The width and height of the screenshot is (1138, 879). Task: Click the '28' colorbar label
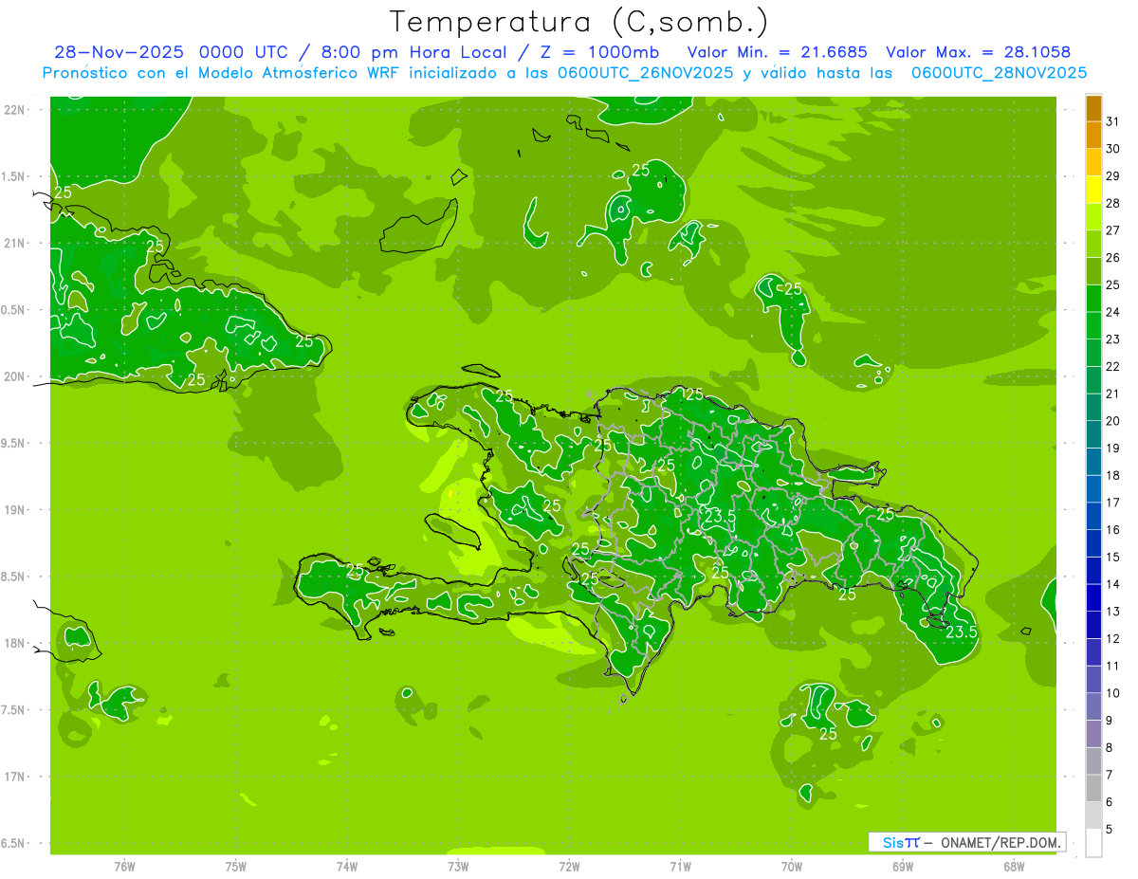(1113, 203)
